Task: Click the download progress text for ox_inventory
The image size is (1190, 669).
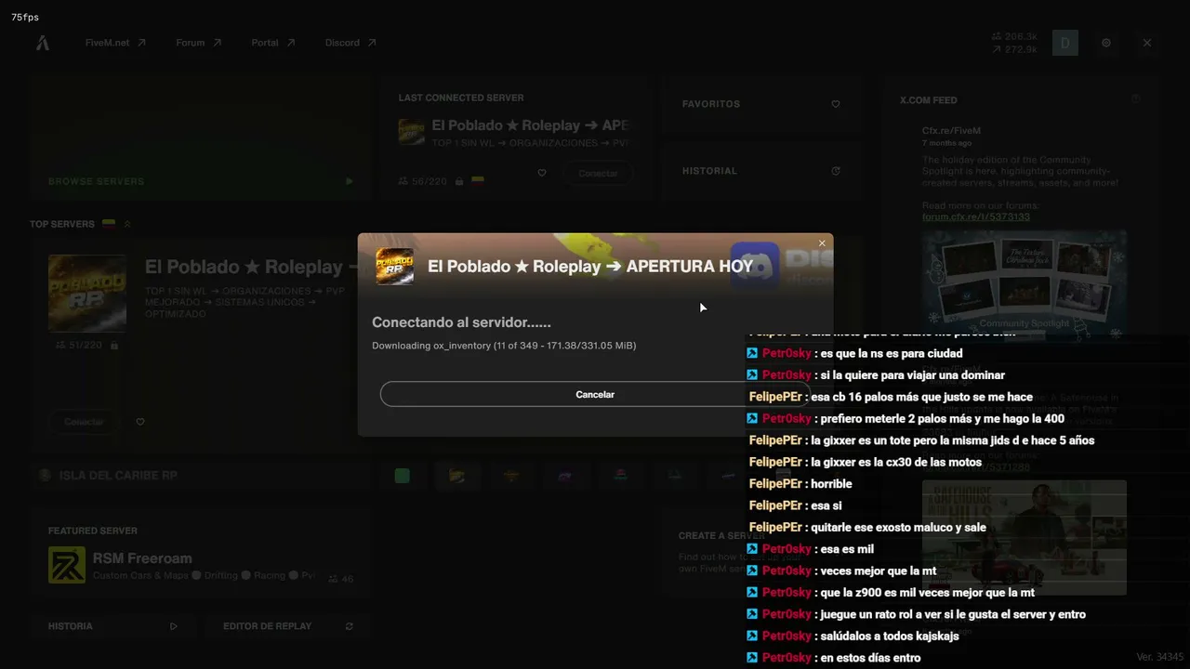Action: [x=504, y=346]
